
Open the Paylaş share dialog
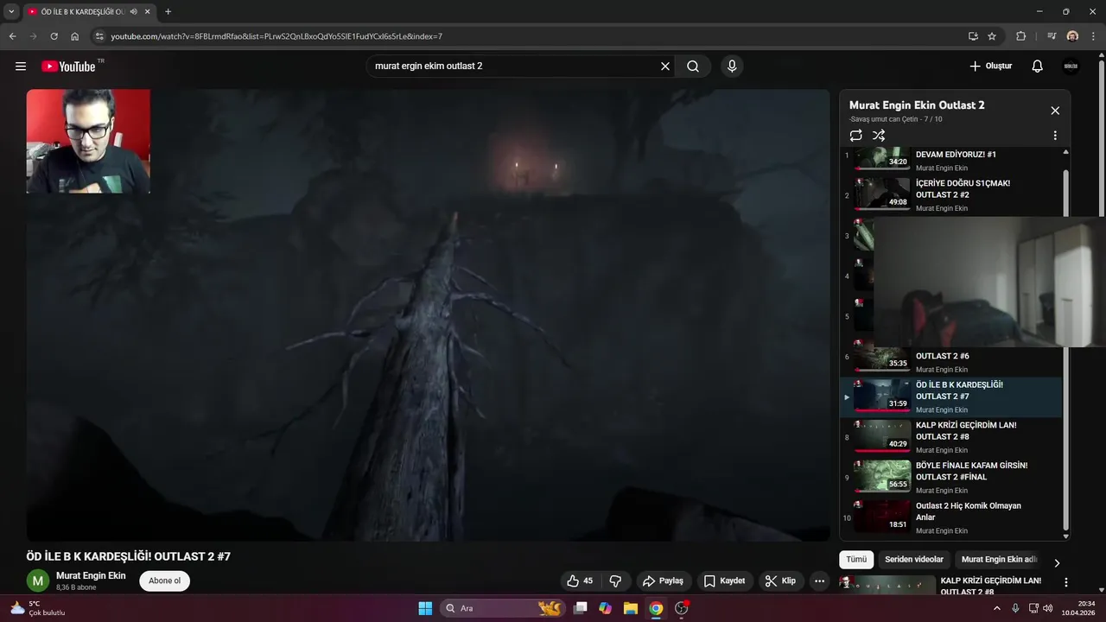(663, 581)
